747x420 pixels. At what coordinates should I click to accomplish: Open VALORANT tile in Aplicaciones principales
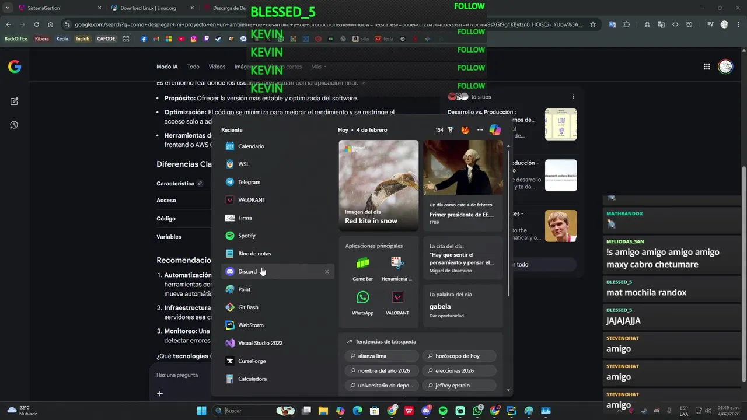pos(397,303)
